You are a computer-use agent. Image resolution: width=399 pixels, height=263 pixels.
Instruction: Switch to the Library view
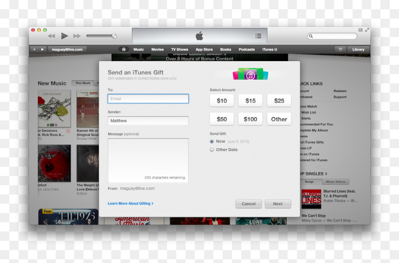pos(358,50)
